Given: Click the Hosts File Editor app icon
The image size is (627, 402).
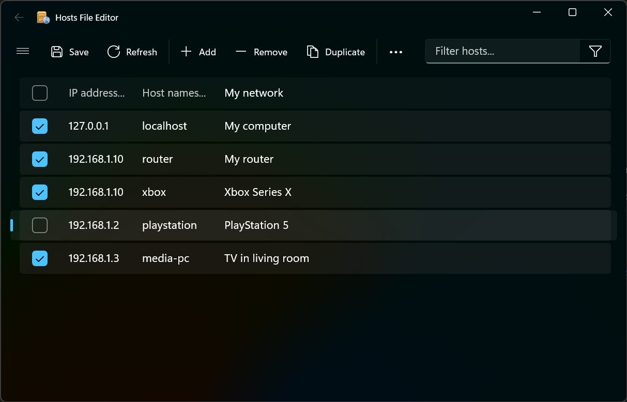Looking at the screenshot, I should [x=43, y=18].
